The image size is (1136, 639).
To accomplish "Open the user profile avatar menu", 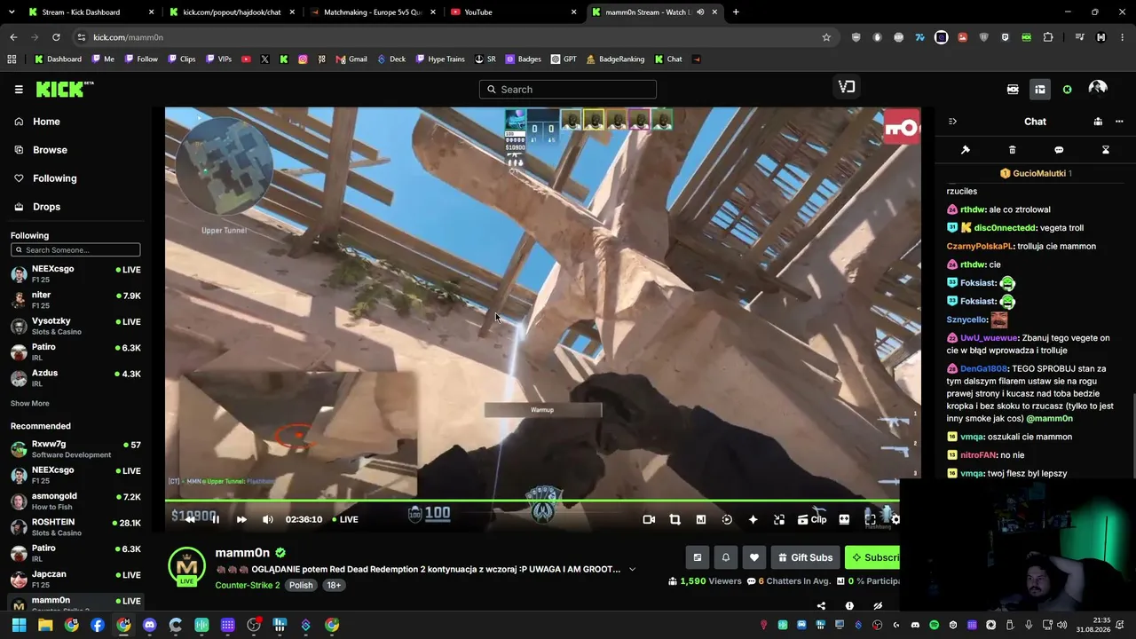I will click(x=1098, y=89).
